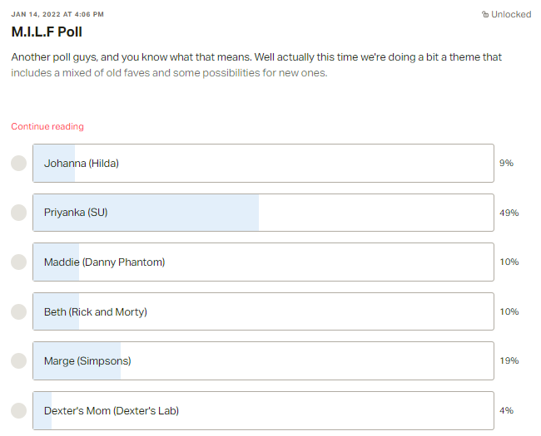Image resolution: width=541 pixels, height=436 pixels.
Task: Click the Unlocked lock icon
Action: 485,14
